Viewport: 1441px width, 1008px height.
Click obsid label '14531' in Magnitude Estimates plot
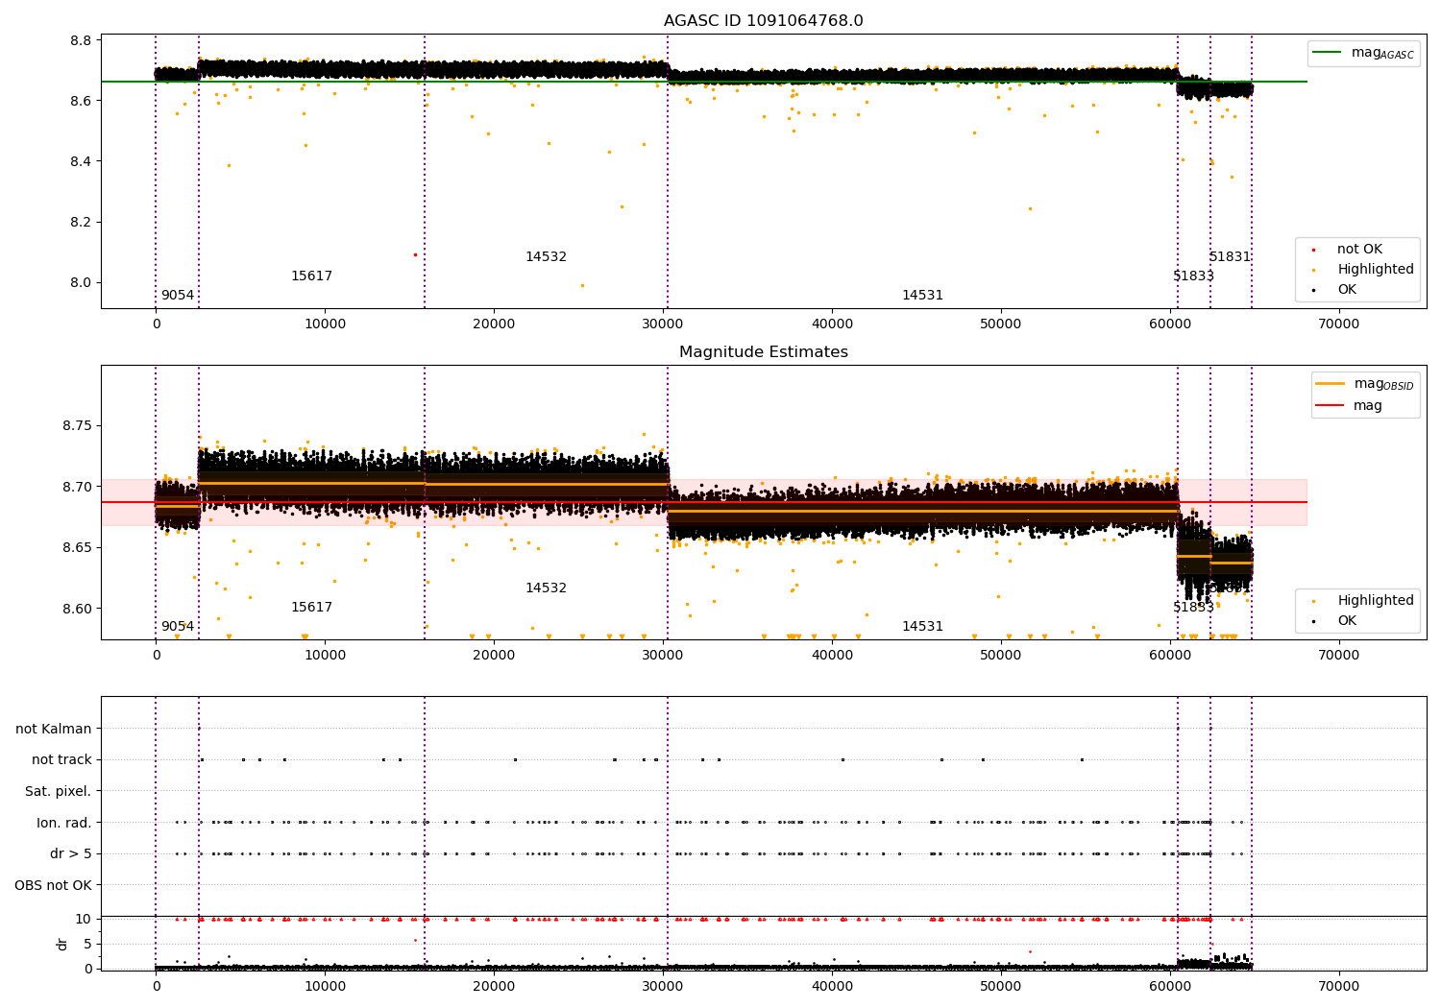tap(922, 626)
